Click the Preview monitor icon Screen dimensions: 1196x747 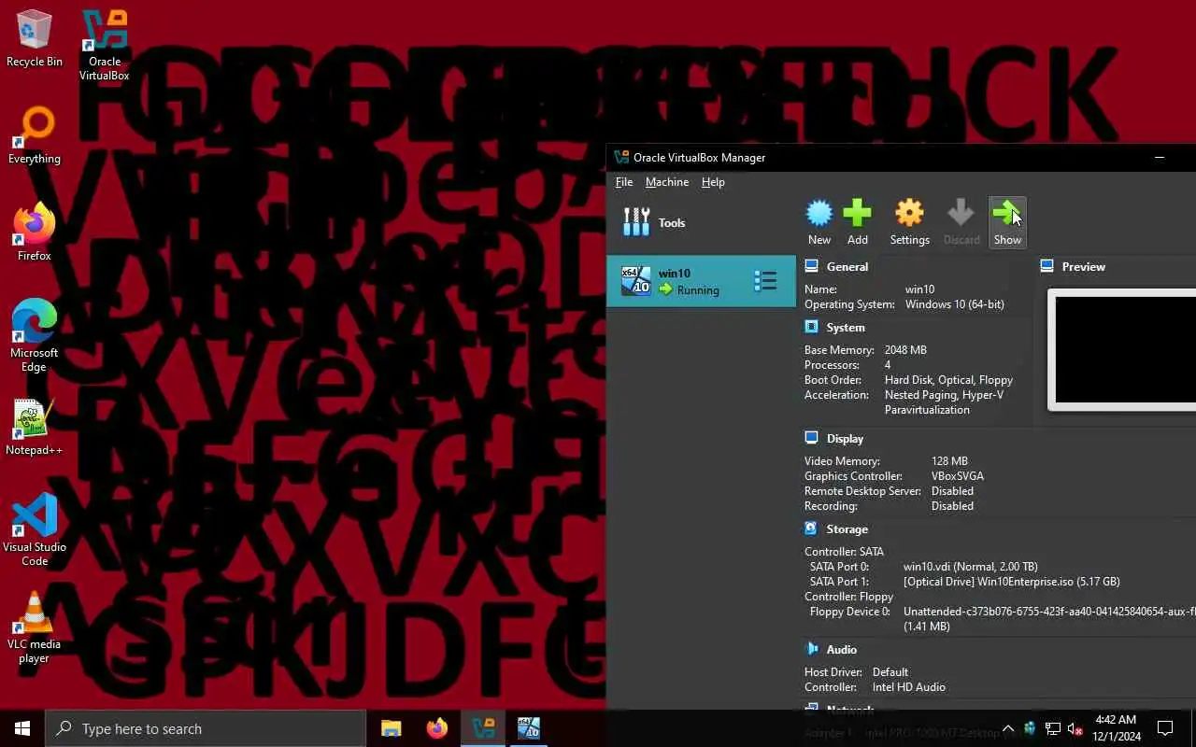[1046, 266]
